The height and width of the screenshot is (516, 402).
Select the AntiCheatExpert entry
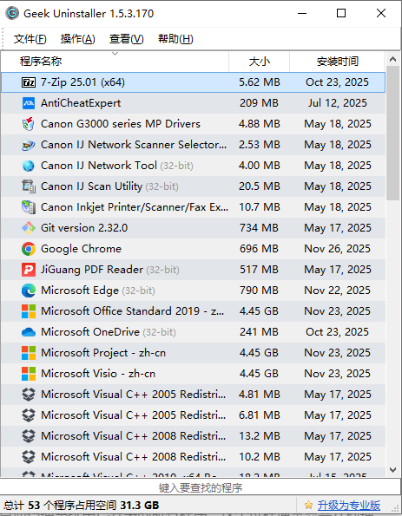[x=193, y=103]
